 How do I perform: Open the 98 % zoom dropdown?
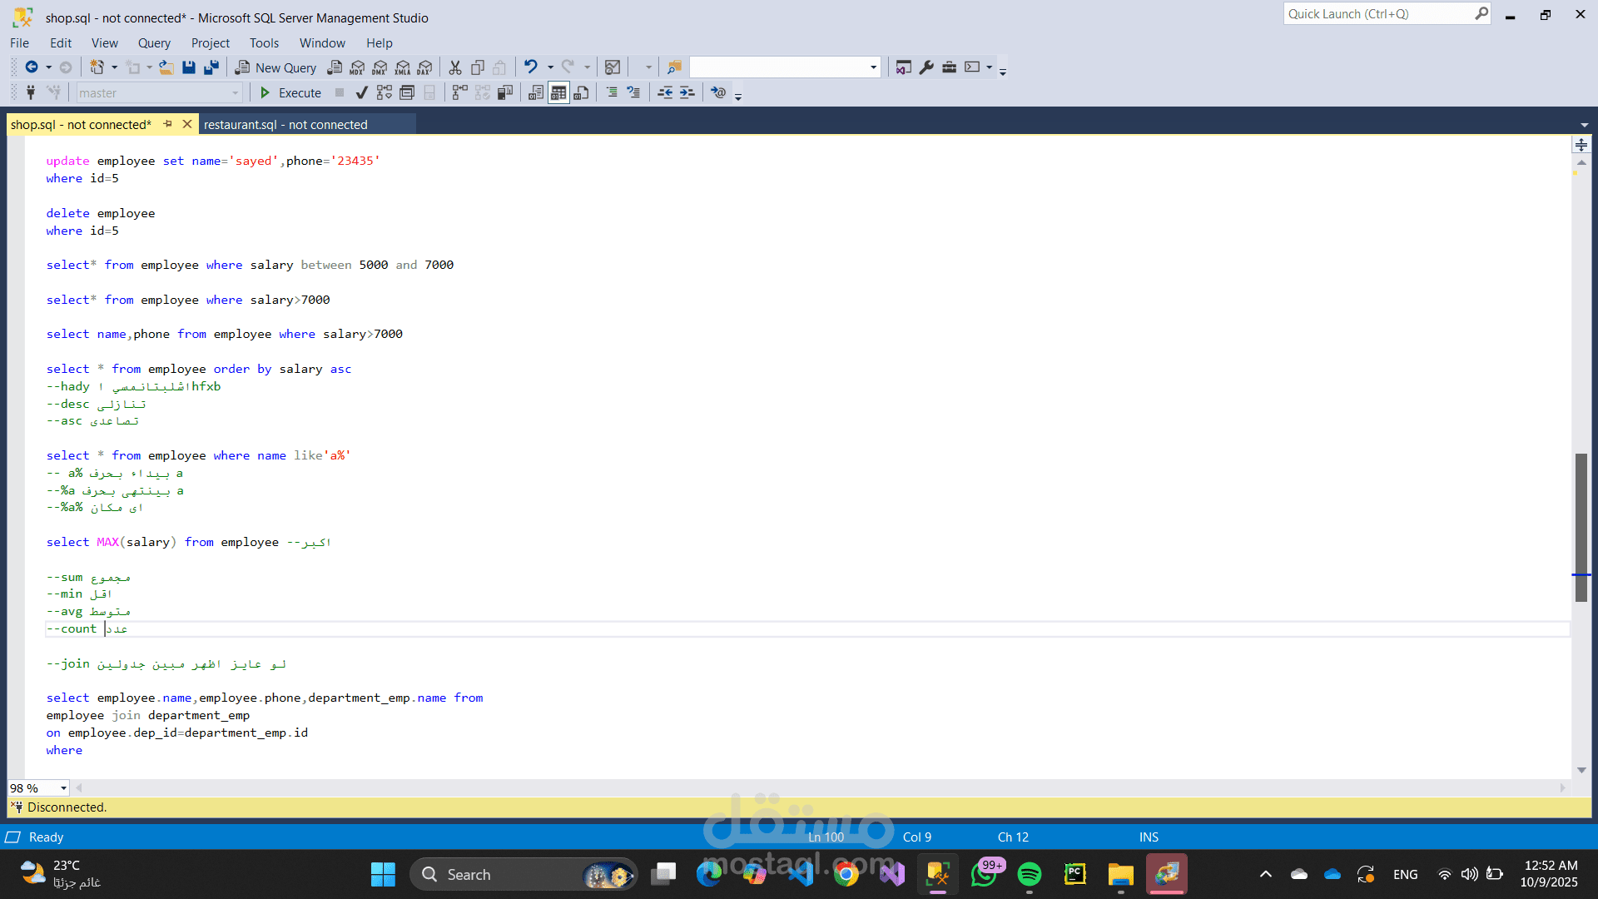(63, 788)
